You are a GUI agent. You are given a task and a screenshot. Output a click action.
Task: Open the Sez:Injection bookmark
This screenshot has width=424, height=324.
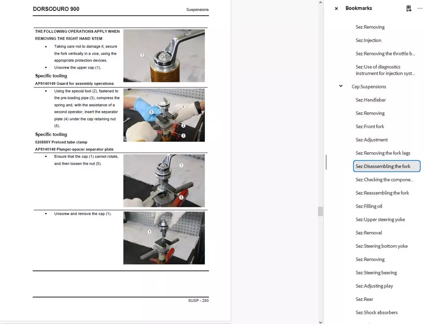point(368,40)
